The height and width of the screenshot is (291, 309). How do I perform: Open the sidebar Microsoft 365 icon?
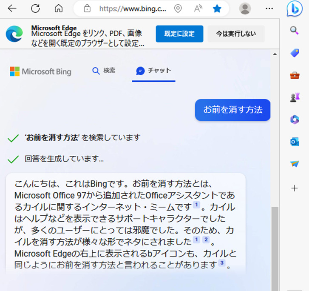coord(295,120)
